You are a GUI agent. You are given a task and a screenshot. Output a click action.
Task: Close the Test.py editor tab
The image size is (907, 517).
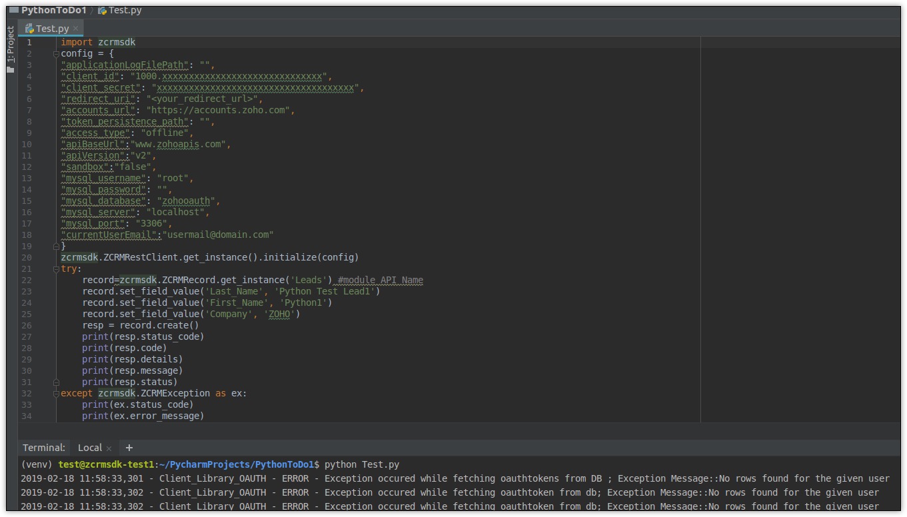pos(75,29)
